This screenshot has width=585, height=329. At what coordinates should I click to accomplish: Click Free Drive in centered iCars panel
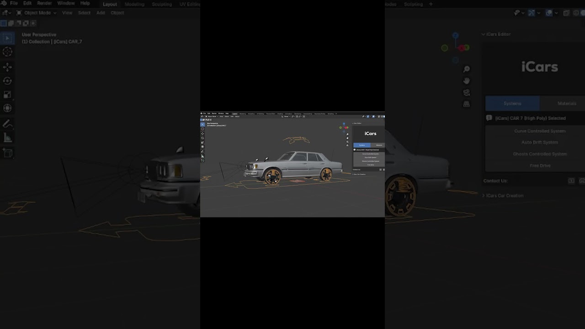[x=369, y=165]
